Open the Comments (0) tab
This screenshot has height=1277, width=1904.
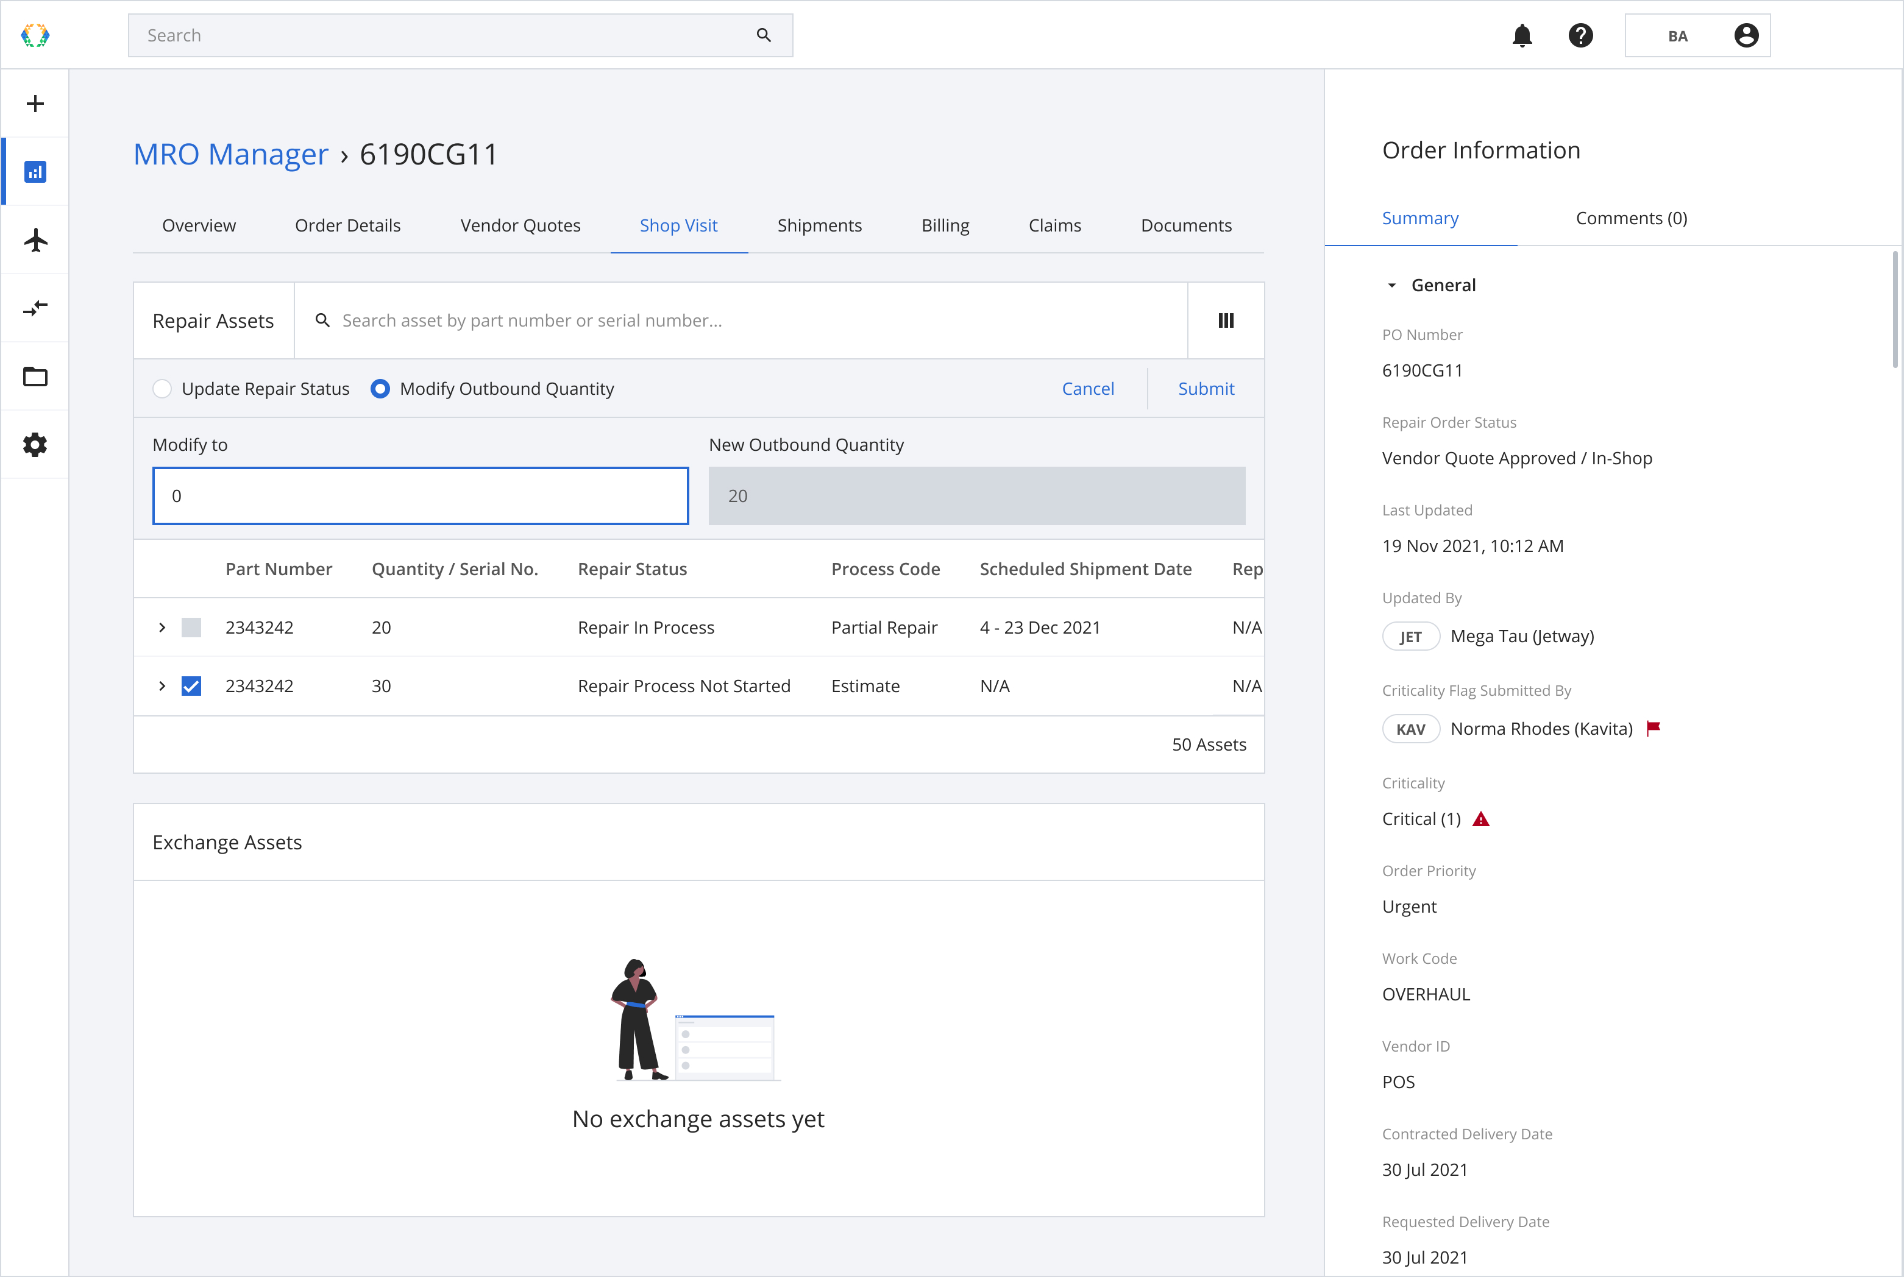pos(1631,218)
